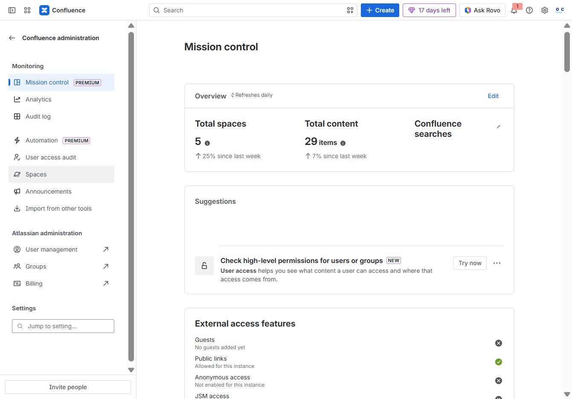Click the external link arrow for User management
The image size is (572, 399).
106,249
